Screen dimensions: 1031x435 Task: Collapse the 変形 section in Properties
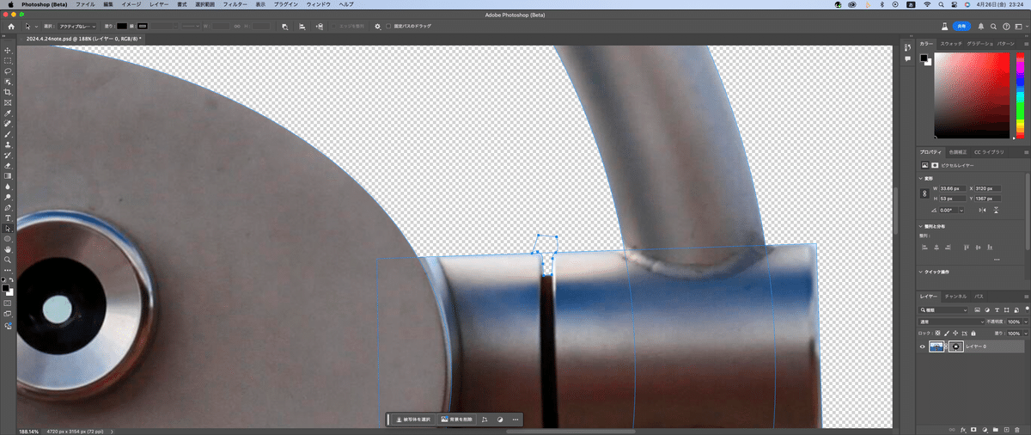coord(920,179)
